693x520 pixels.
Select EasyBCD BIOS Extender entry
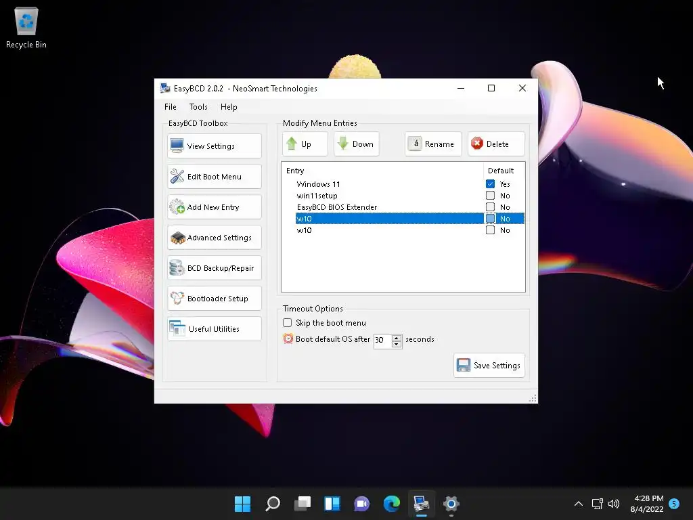pyautogui.click(x=337, y=207)
